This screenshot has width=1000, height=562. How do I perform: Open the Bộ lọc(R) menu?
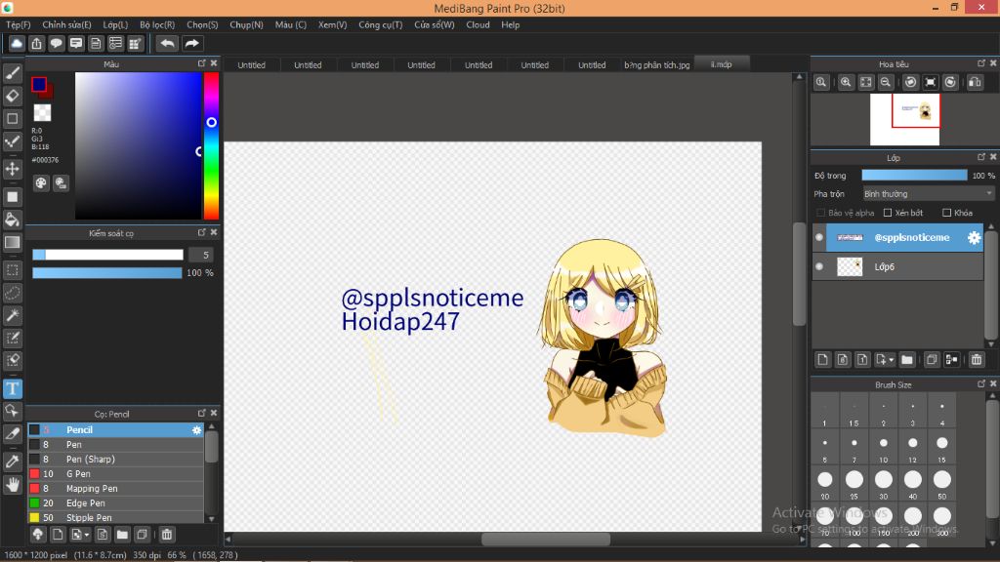[x=157, y=24]
